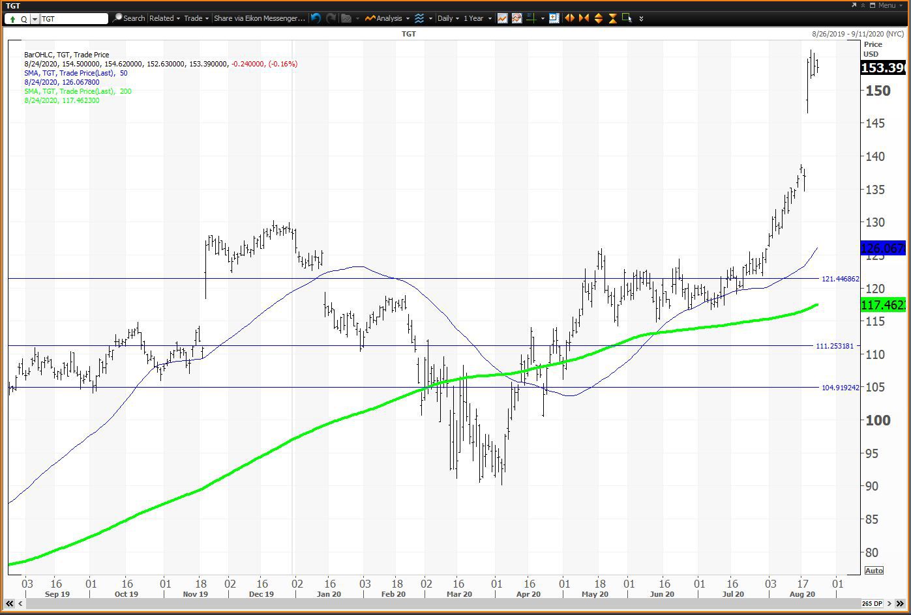Open the 1 Year range dropdown
911x615 pixels.
tap(477, 18)
